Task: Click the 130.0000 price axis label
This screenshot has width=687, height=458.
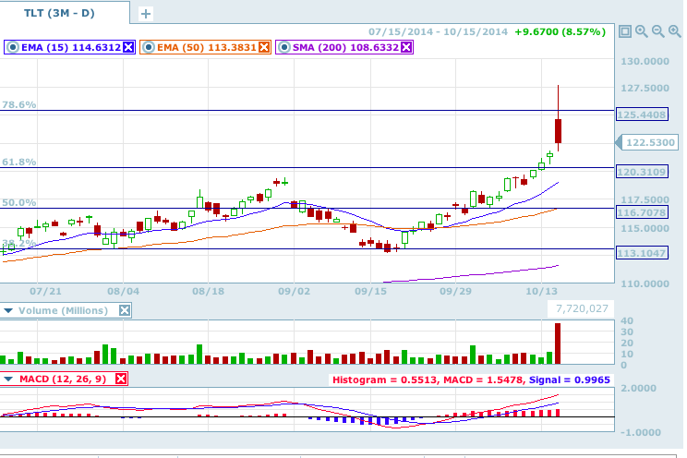Action: pyautogui.click(x=645, y=61)
